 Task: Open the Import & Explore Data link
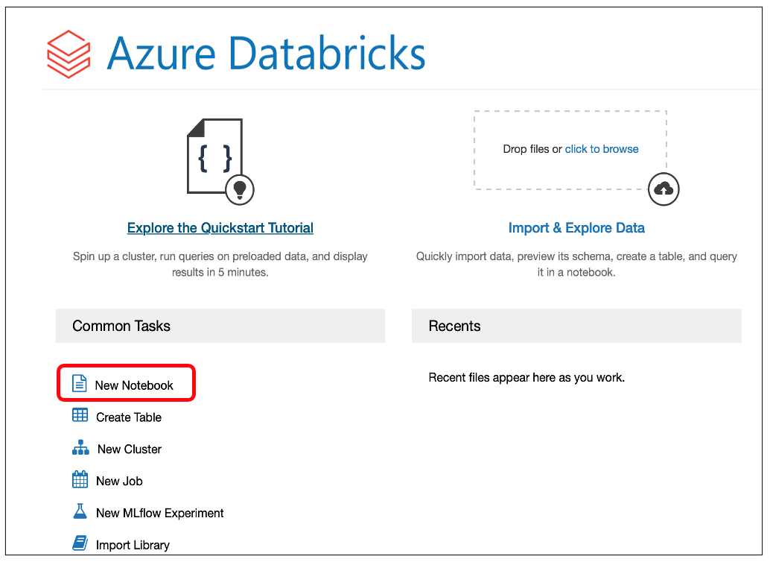(x=576, y=228)
